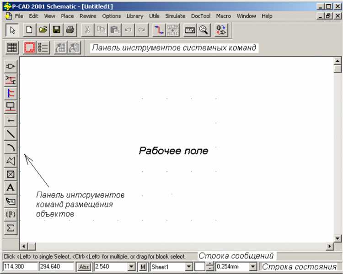Open the Options menu
The height and width of the screenshot is (274, 343).
point(111,16)
